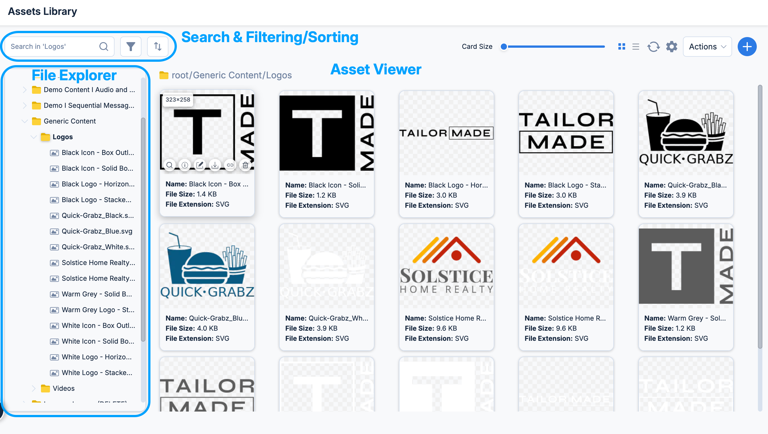
Task: Refresh the assets library
Action: click(653, 47)
